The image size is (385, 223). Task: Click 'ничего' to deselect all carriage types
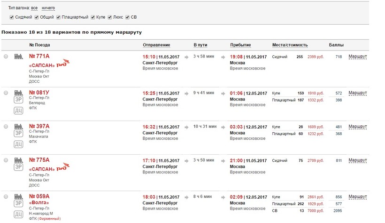[48, 8]
